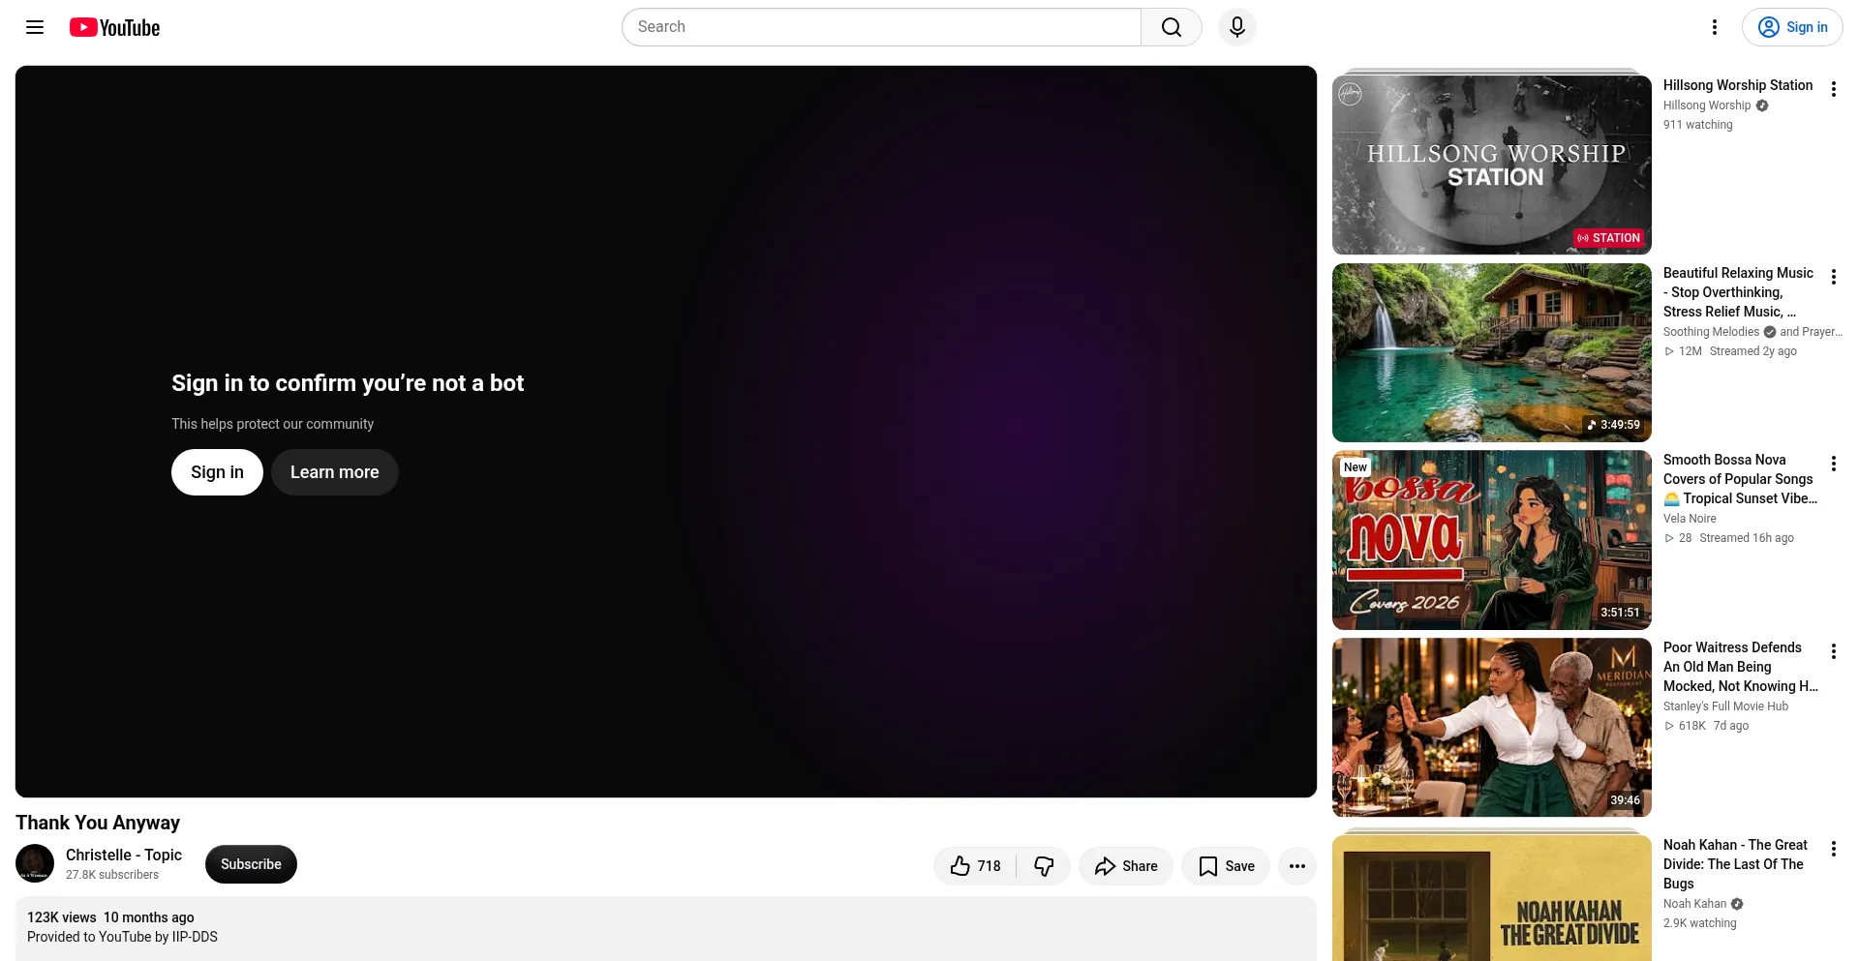Click Provided to YouTube by IIP-DDS text

122,937
